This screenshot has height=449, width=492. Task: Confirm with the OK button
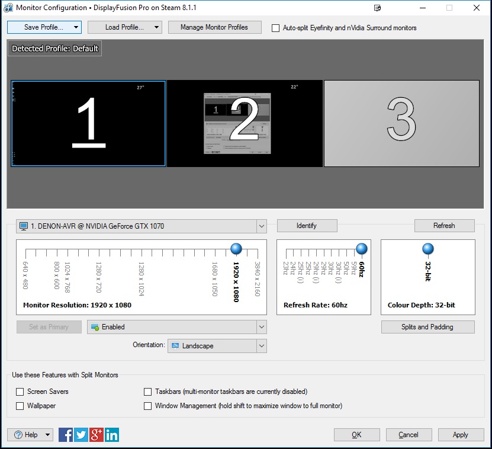coord(357,435)
